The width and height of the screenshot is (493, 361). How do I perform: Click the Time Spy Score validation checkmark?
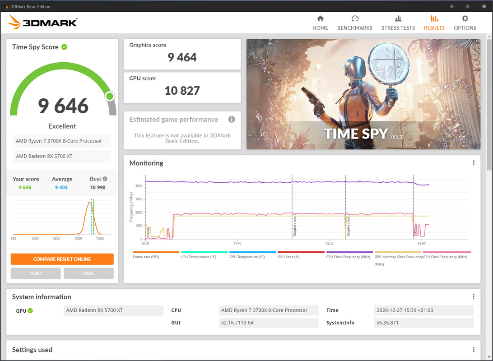pos(64,47)
